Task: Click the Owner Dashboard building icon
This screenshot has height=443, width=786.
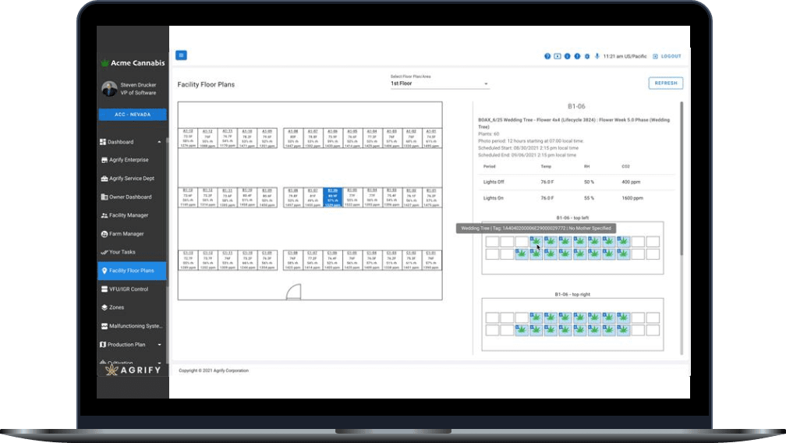Action: click(104, 197)
